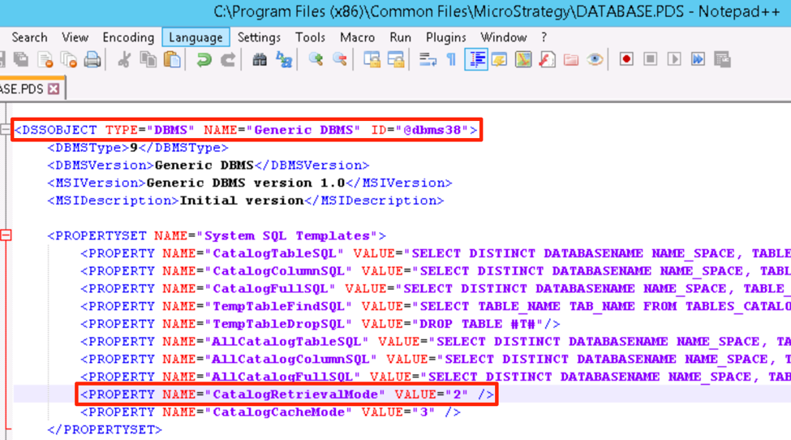Open the Encoding menu
This screenshot has height=440, width=791.
pyautogui.click(x=128, y=37)
